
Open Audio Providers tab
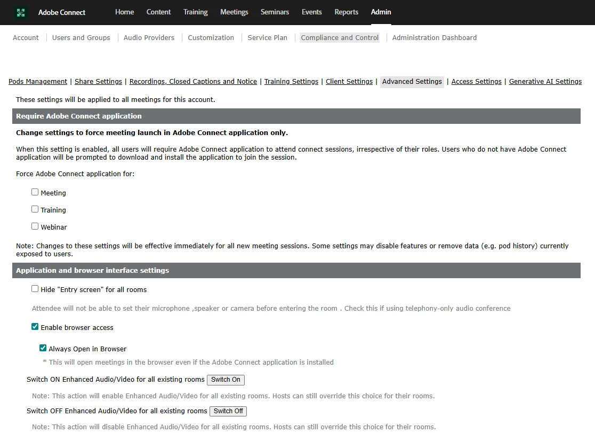point(149,37)
